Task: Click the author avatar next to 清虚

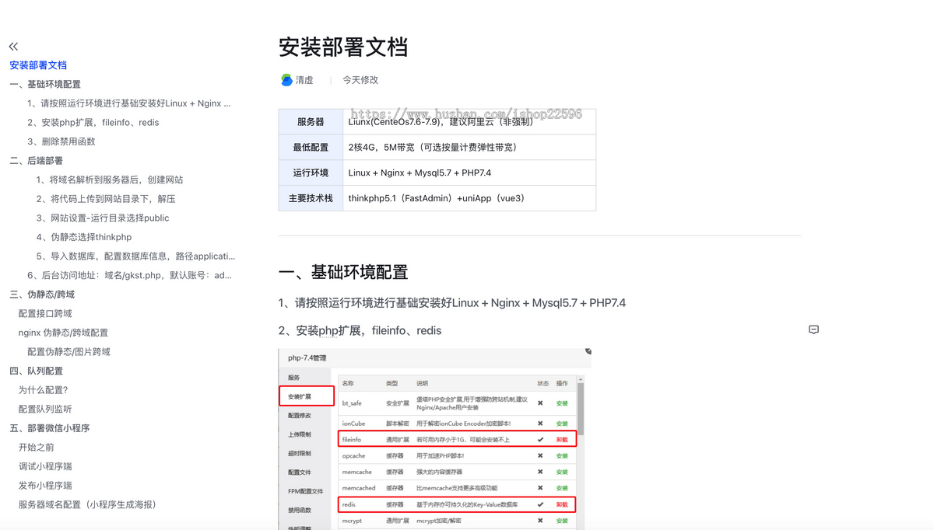Action: tap(286, 80)
